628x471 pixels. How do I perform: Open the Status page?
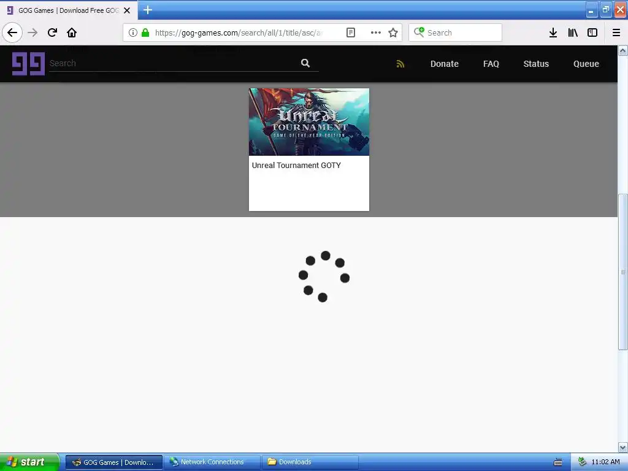(536, 64)
